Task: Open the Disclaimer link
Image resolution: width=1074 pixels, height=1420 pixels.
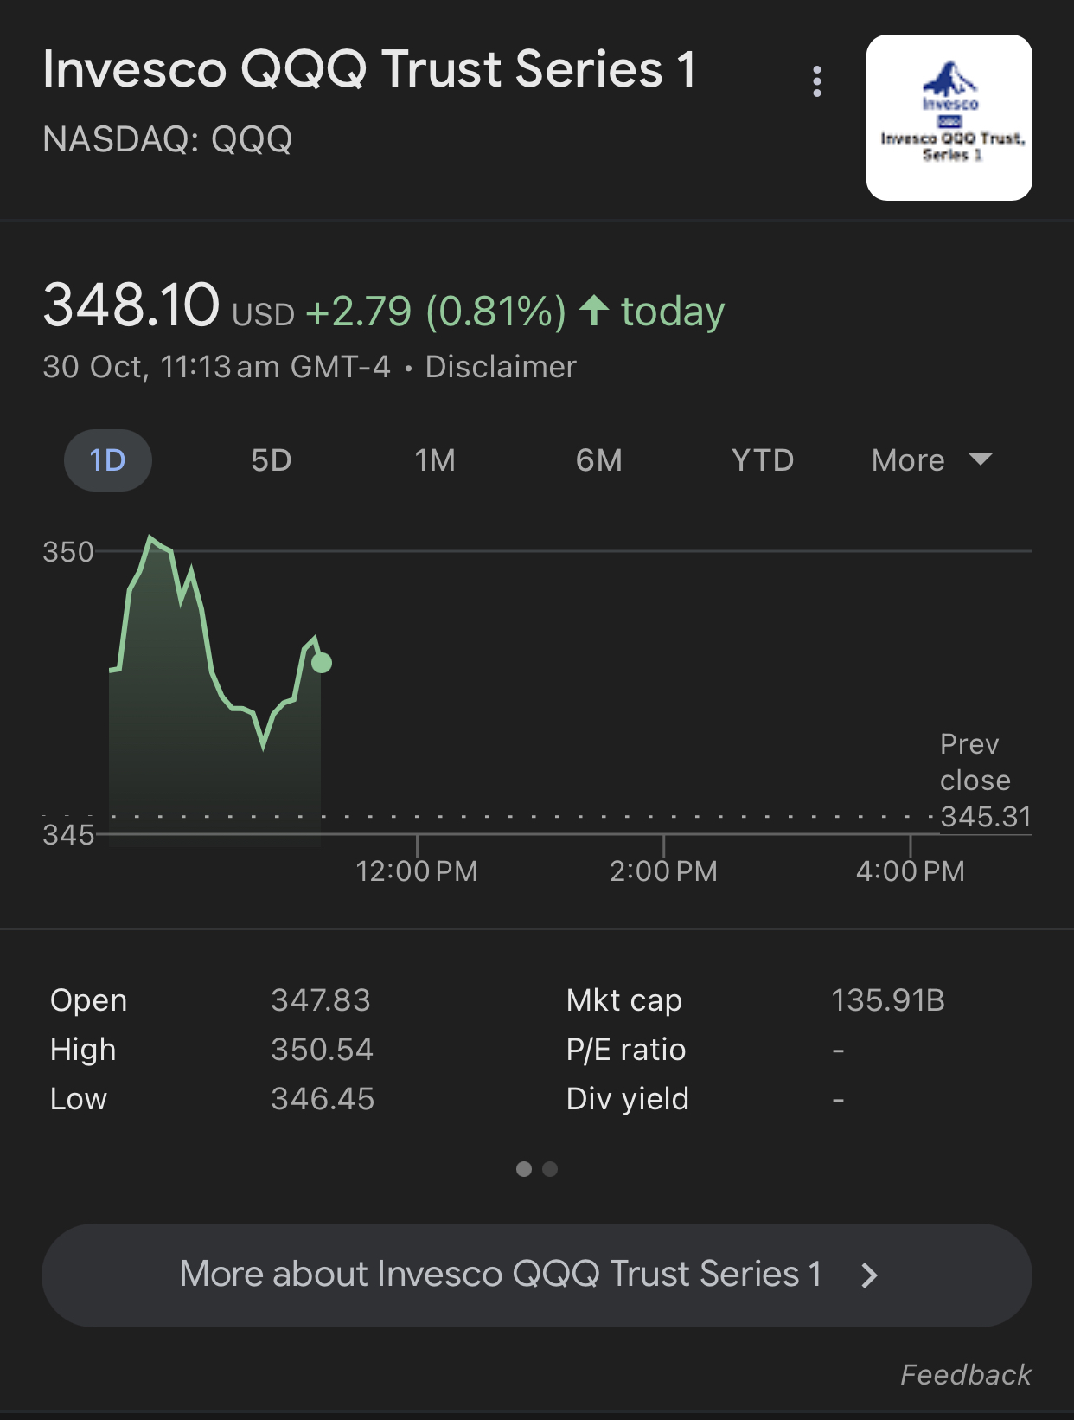Action: pyautogui.click(x=501, y=367)
